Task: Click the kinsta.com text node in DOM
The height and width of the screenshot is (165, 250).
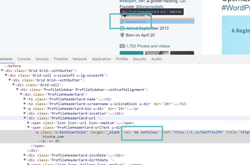Action: click(53, 137)
